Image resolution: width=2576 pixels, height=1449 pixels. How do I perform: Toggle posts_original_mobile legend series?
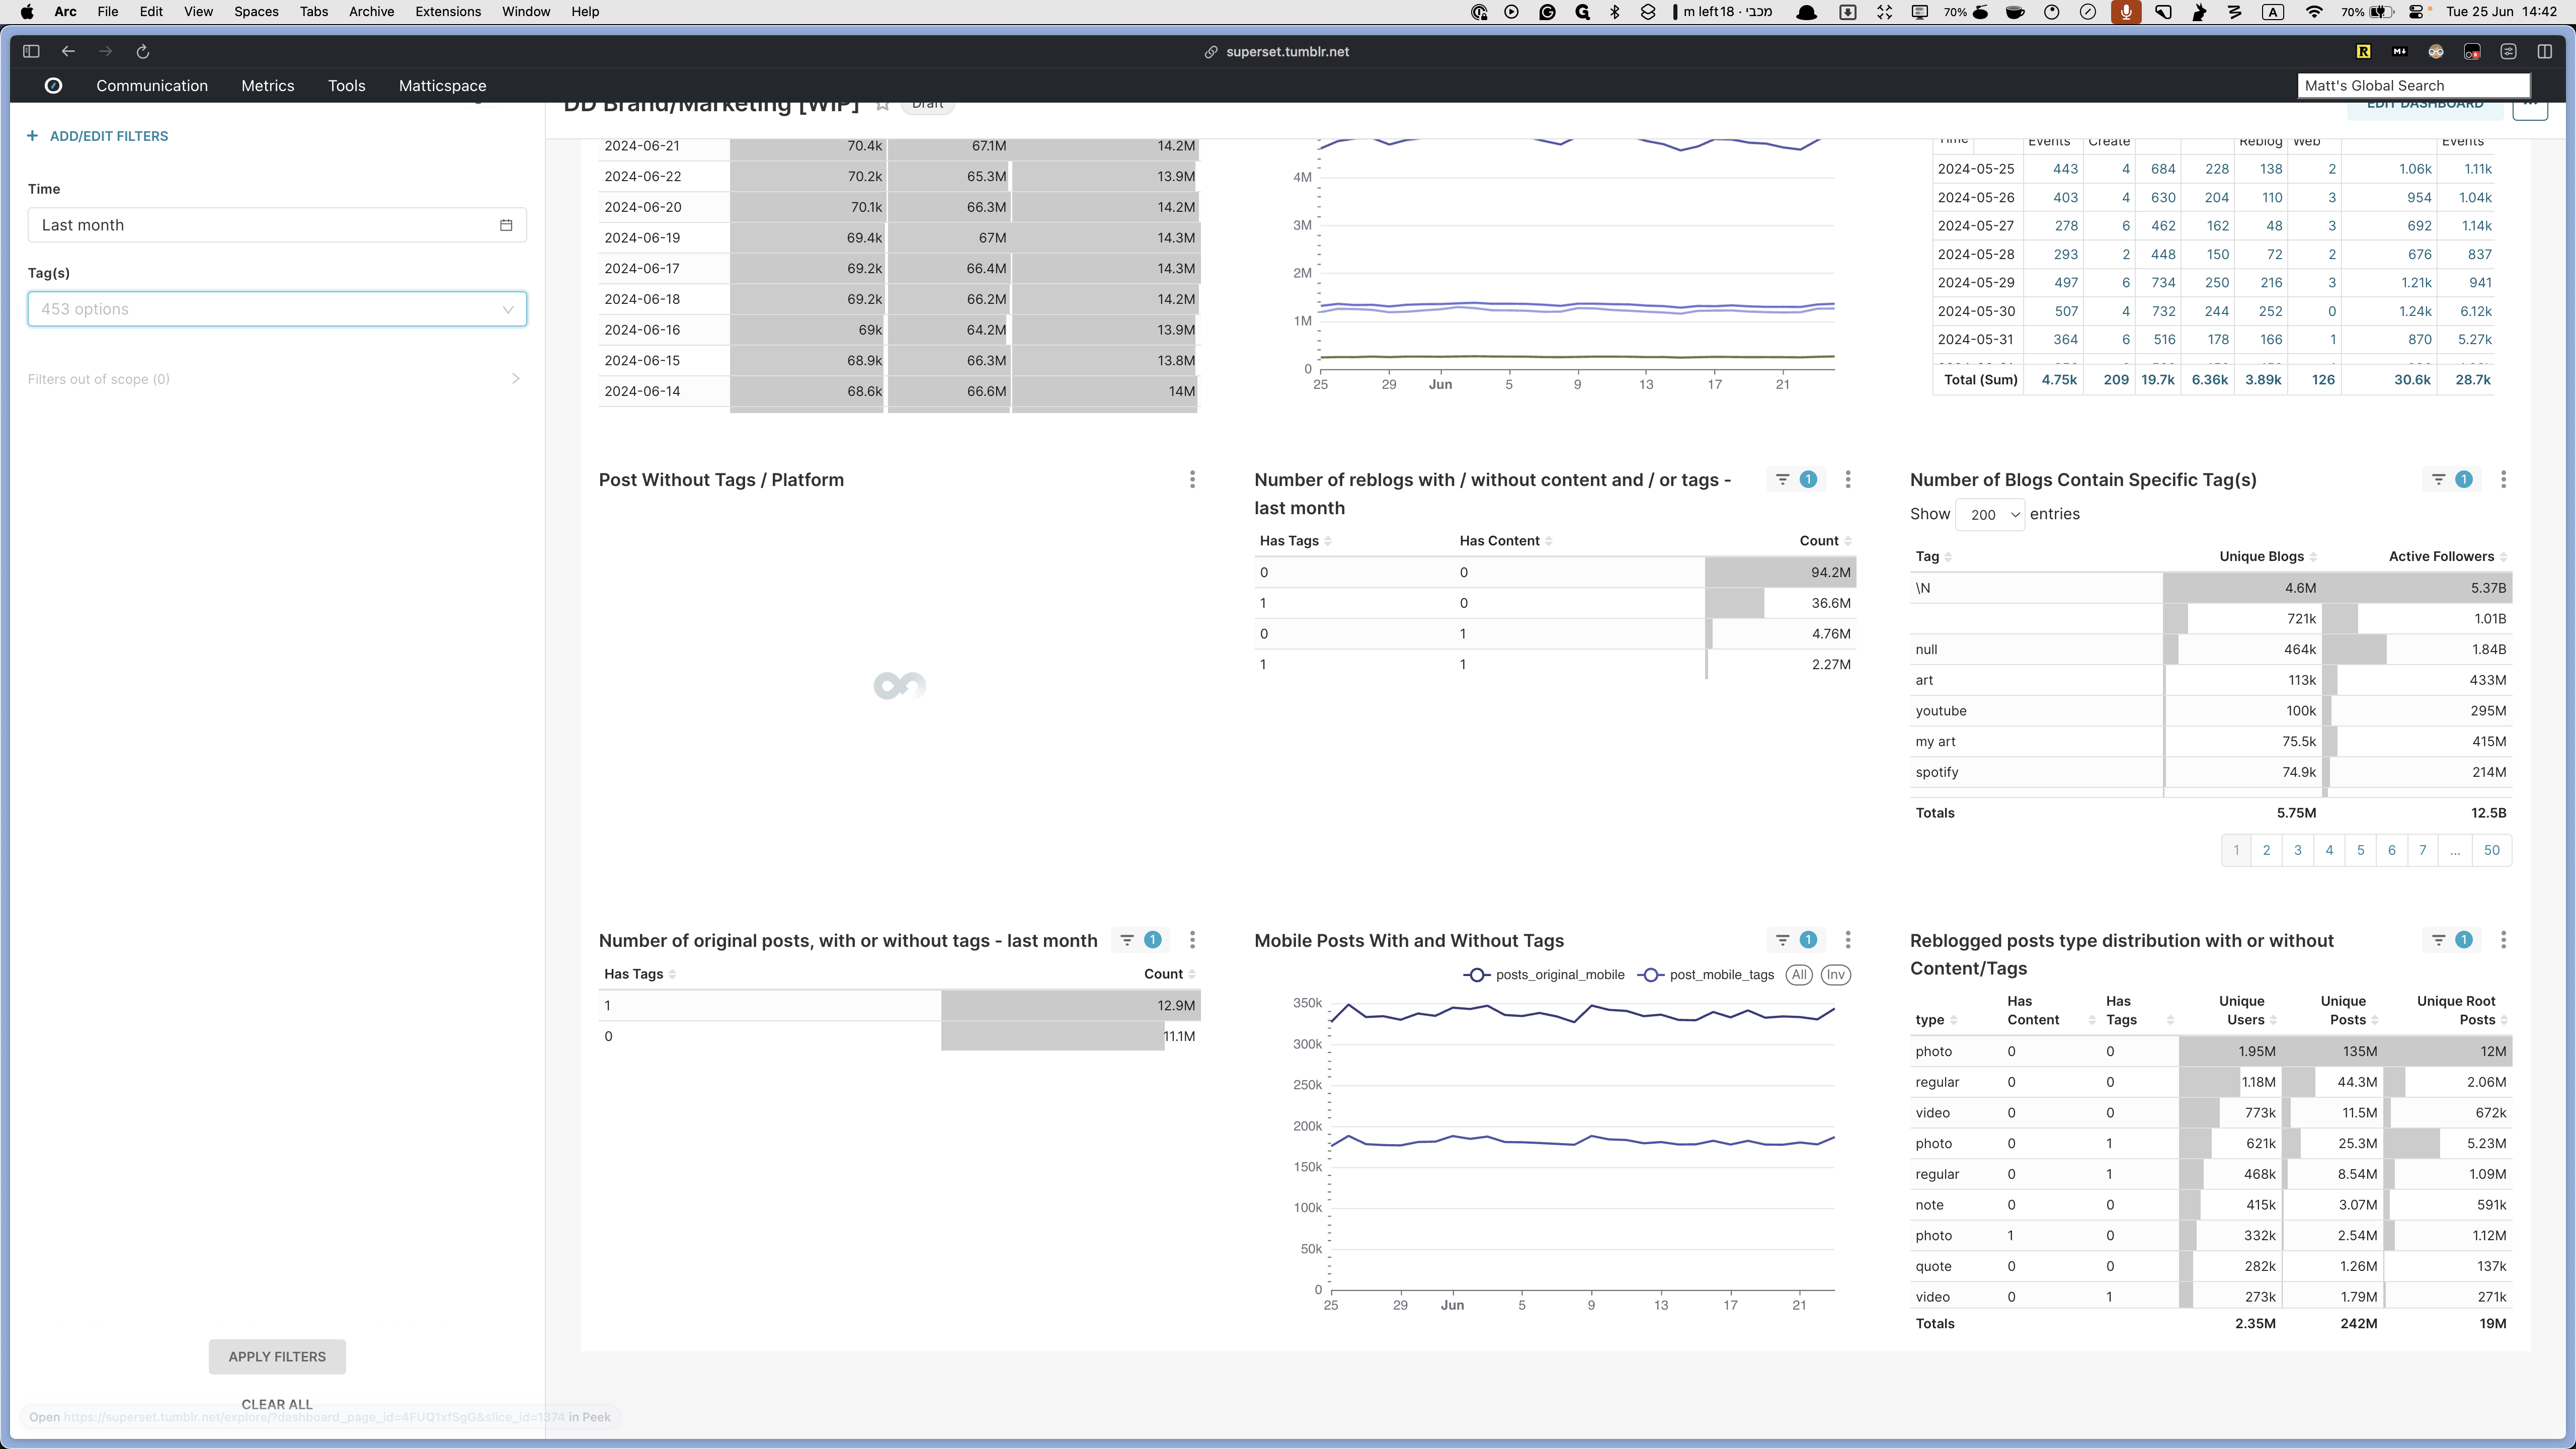point(1544,975)
